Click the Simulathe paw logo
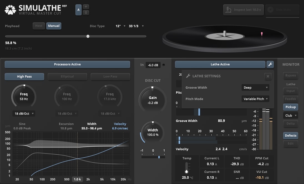 (10, 10)
